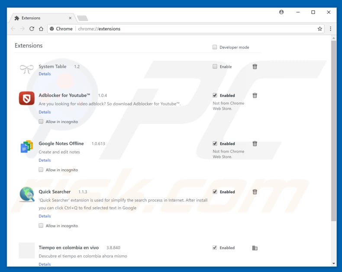
Task: Minimize the Chrome window
Action: [x=298, y=12]
